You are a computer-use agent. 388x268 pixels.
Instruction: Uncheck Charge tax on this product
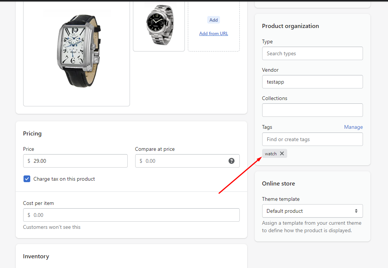coord(27,179)
